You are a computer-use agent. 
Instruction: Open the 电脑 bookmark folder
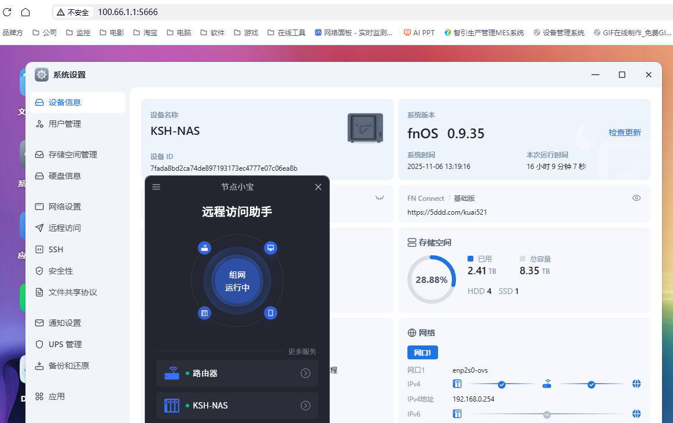click(x=179, y=32)
